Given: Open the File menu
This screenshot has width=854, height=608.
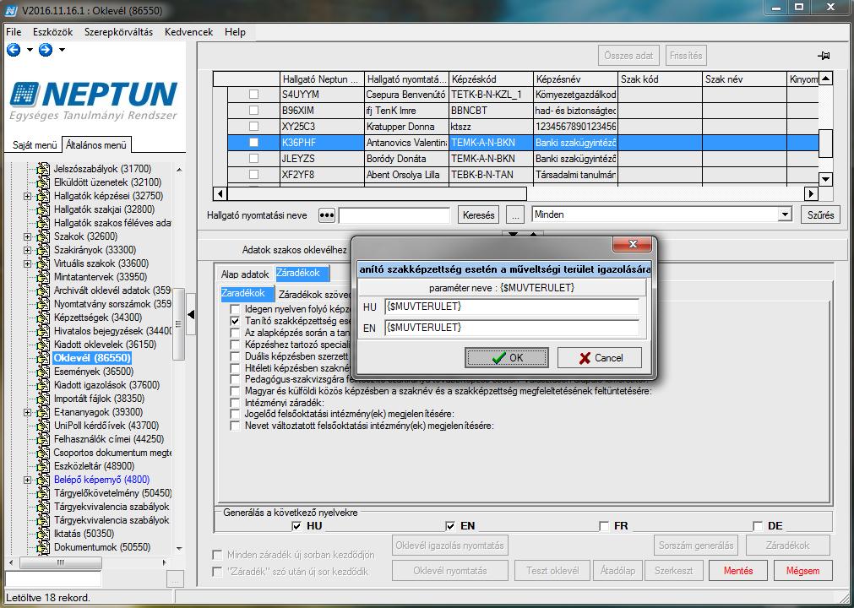Looking at the screenshot, I should point(14,32).
